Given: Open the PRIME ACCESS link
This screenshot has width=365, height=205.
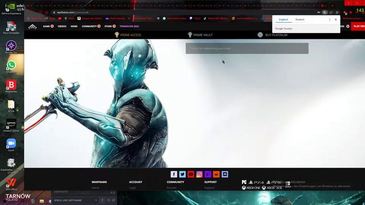Looking at the screenshot, I should (x=131, y=35).
